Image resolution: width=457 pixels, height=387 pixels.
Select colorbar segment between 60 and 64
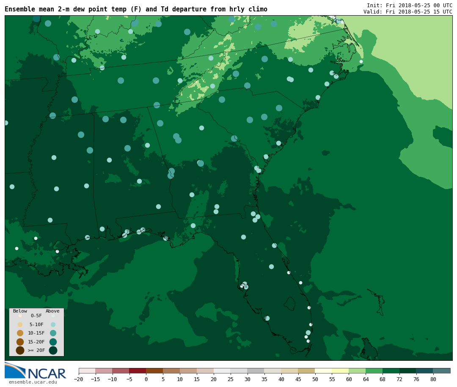(358, 371)
